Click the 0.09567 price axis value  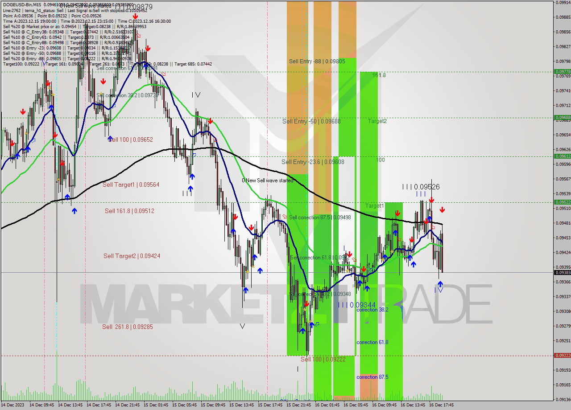click(564, 179)
